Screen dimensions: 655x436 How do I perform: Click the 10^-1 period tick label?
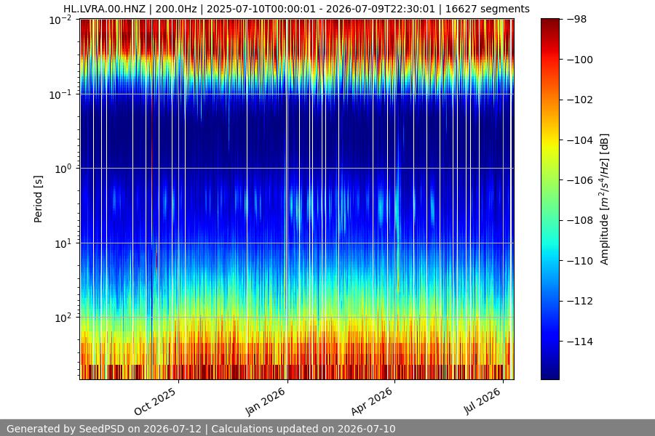coord(60,94)
